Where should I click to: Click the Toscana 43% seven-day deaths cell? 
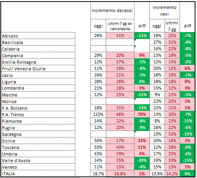[120, 147]
